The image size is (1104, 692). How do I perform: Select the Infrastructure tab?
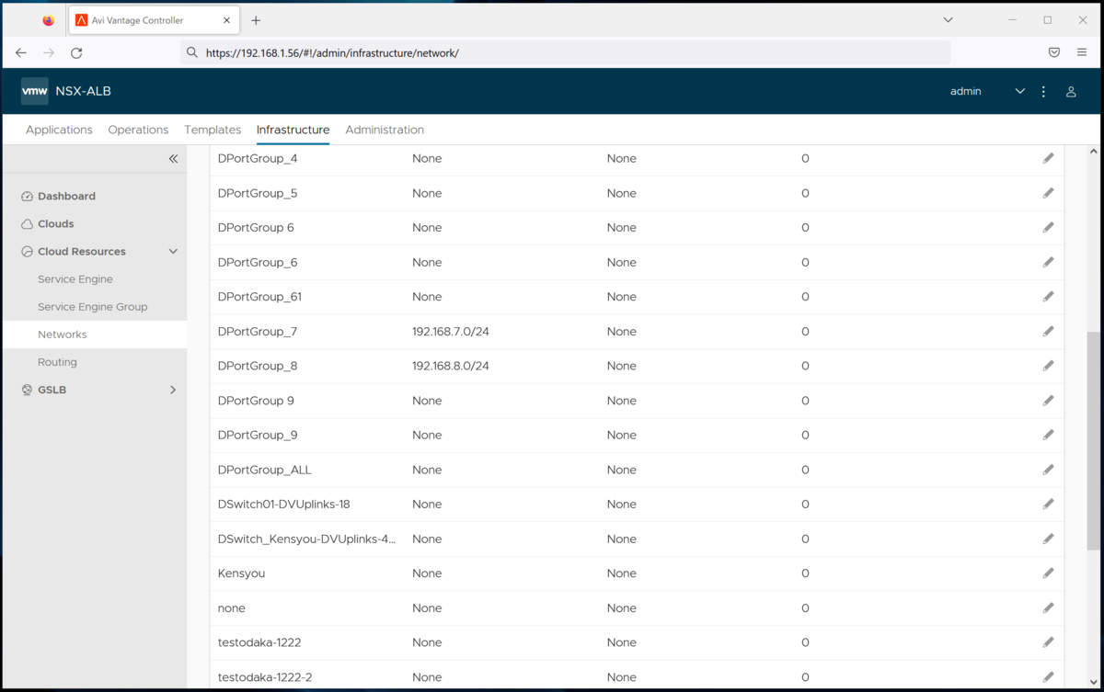pyautogui.click(x=293, y=130)
